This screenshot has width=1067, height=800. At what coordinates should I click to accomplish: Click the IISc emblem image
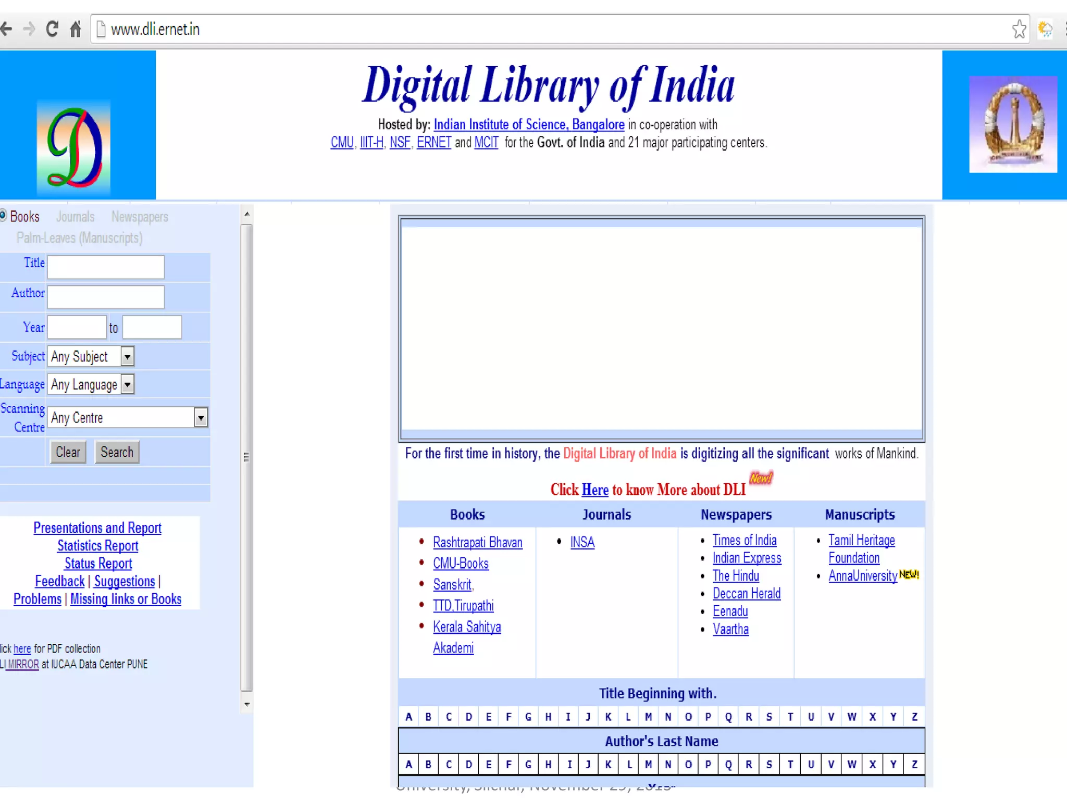pos(1013,124)
